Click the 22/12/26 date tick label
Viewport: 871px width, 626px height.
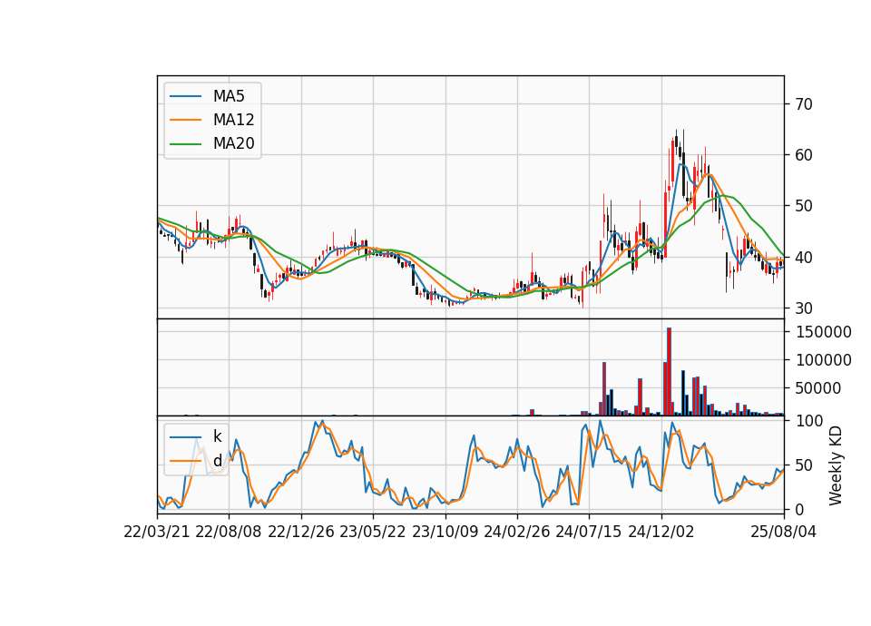[x=301, y=532]
